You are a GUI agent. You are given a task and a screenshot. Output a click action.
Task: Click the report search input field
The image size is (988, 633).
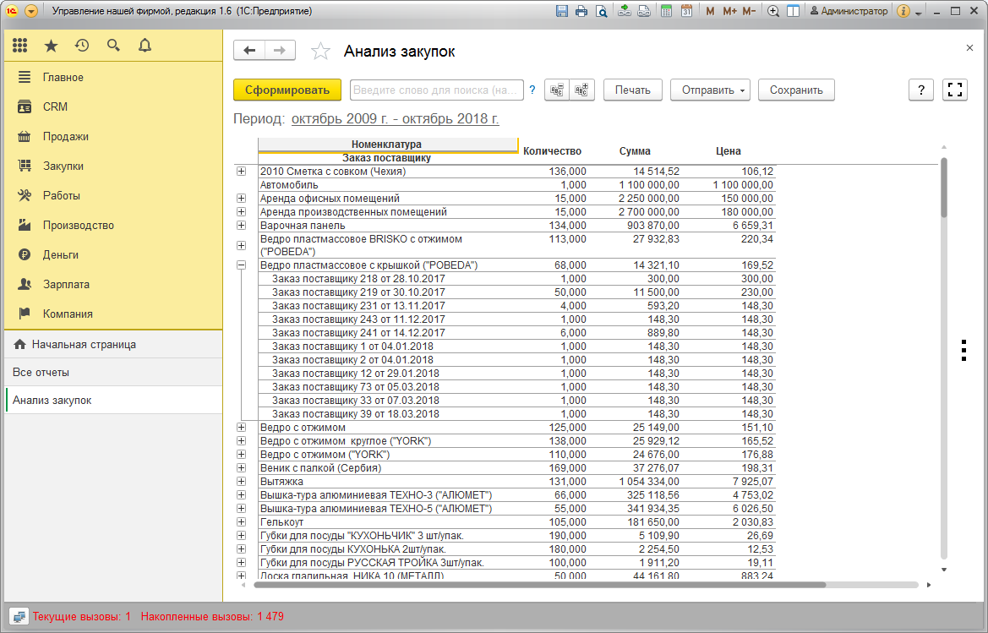coord(437,90)
